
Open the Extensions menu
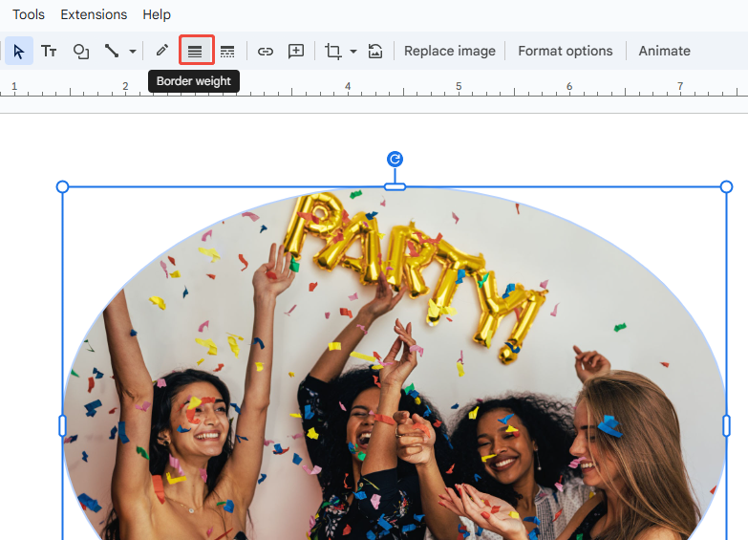tap(94, 14)
